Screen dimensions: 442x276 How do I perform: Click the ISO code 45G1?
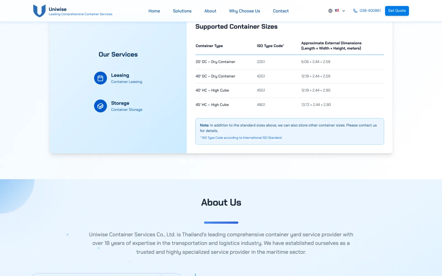261,90
